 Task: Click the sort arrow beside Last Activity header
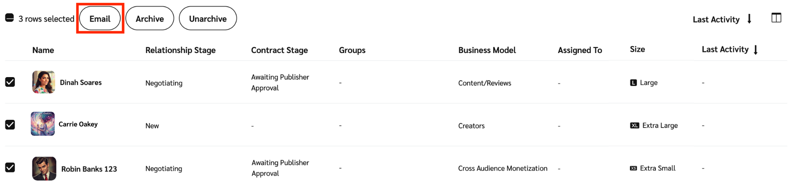click(755, 50)
